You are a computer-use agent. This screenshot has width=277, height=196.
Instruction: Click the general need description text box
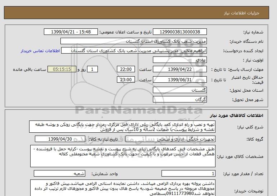[122, 127]
